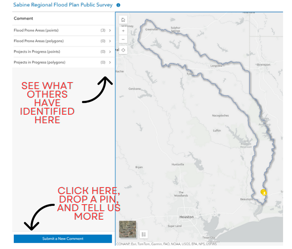Click the yellow flood point marker

tap(264, 192)
